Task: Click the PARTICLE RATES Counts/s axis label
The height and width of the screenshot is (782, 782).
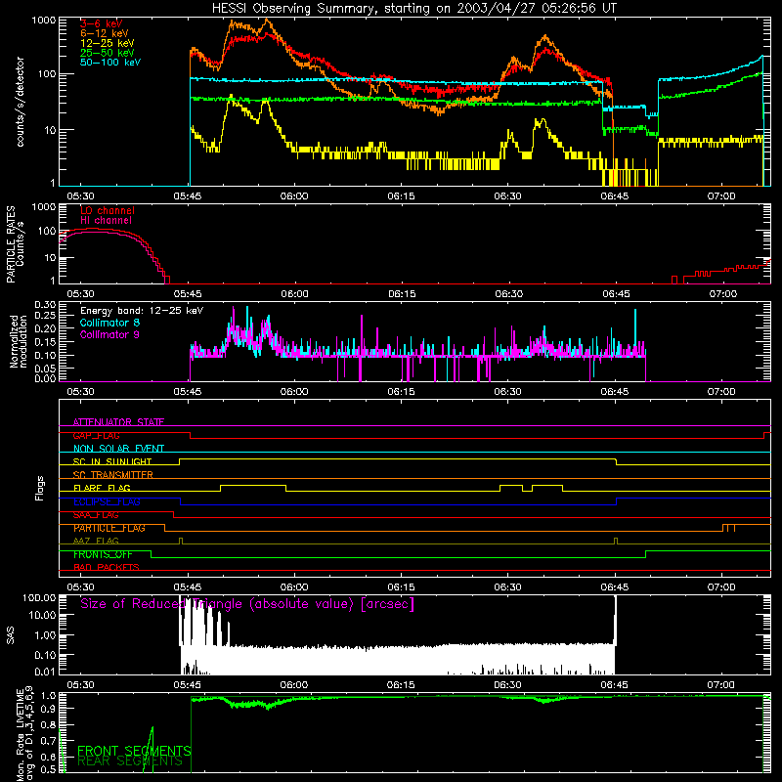Action: coord(15,244)
